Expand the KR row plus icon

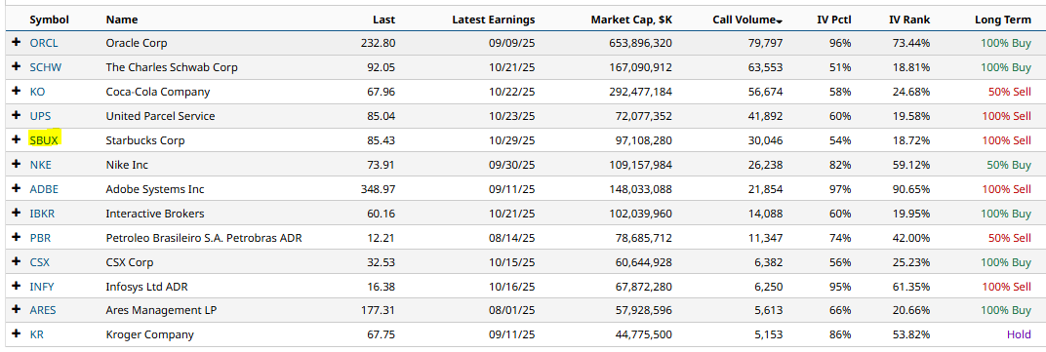pos(17,334)
